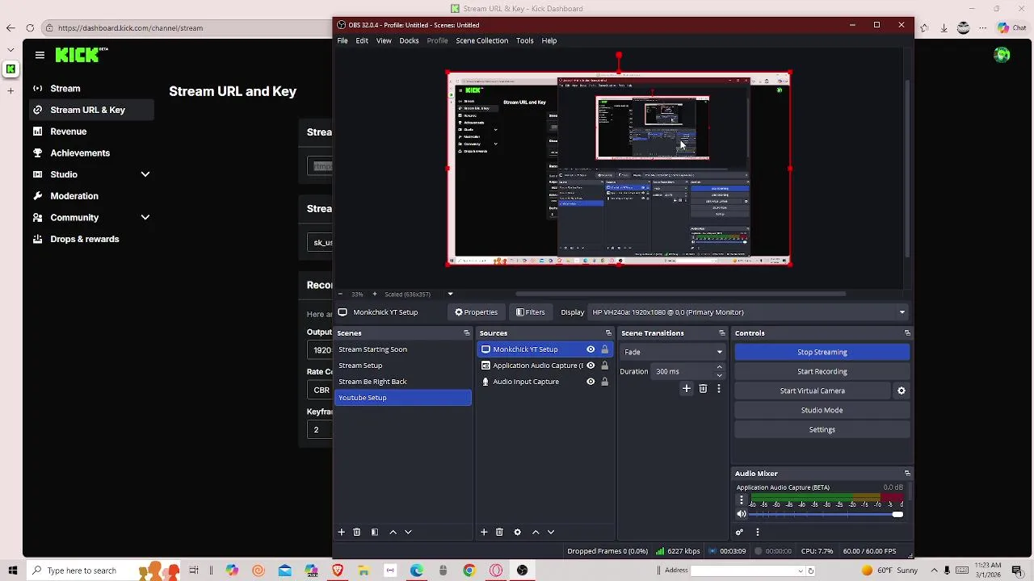
Task: Open Google Chrome from the taskbar
Action: tap(469, 571)
